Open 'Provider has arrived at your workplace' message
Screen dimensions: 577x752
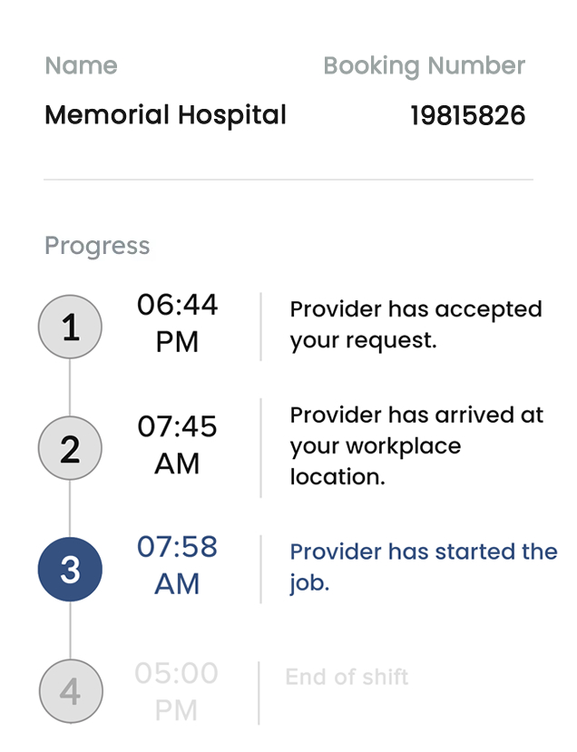click(416, 446)
